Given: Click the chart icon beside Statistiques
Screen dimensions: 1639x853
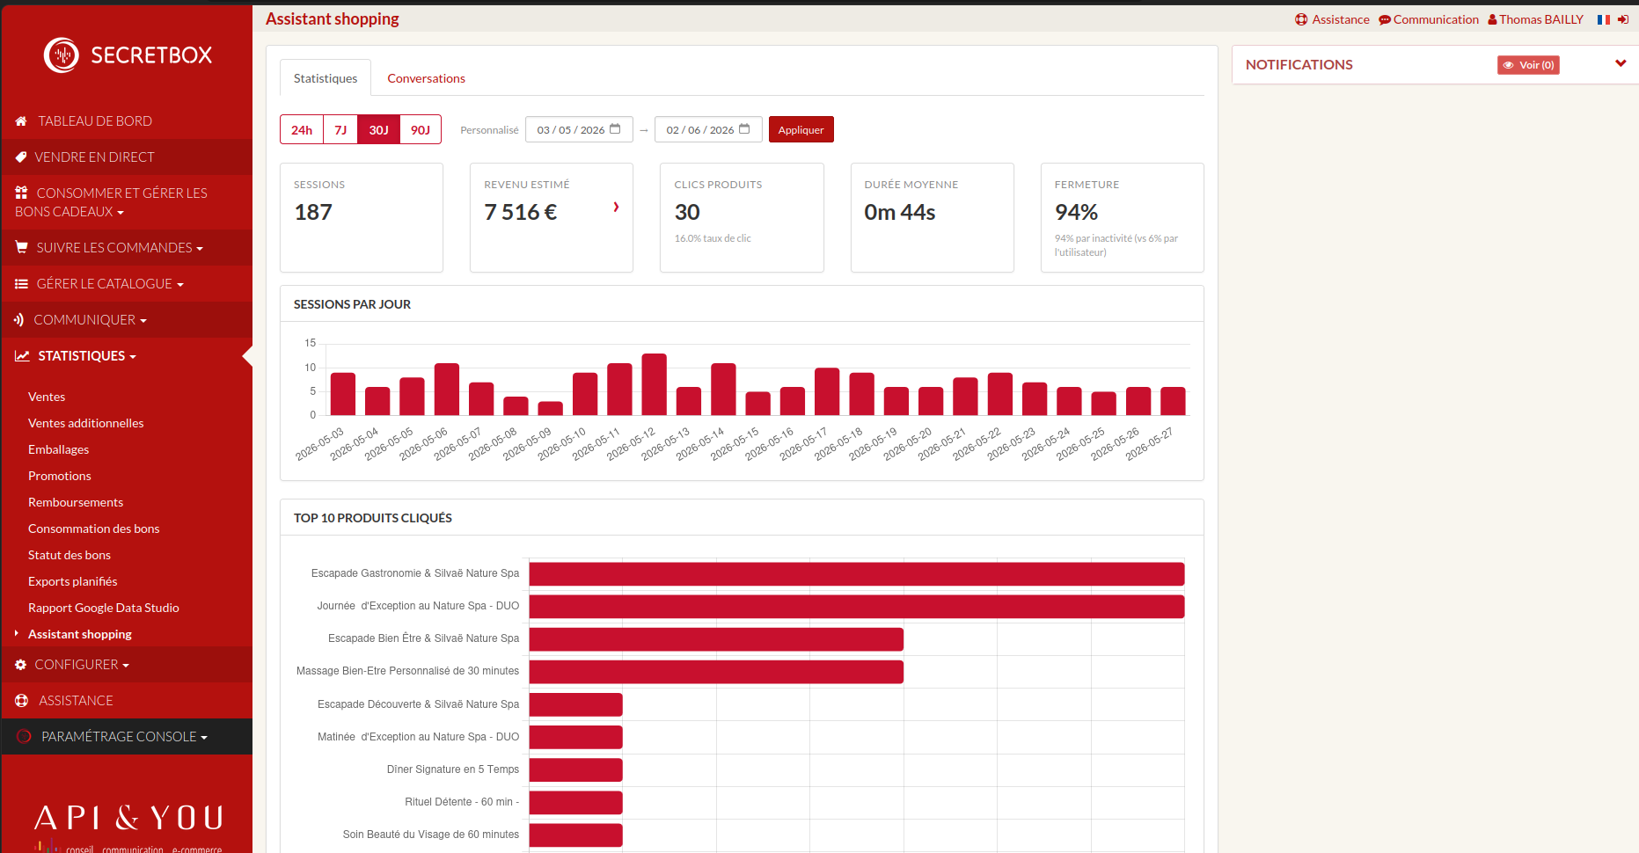Looking at the screenshot, I should coord(22,356).
